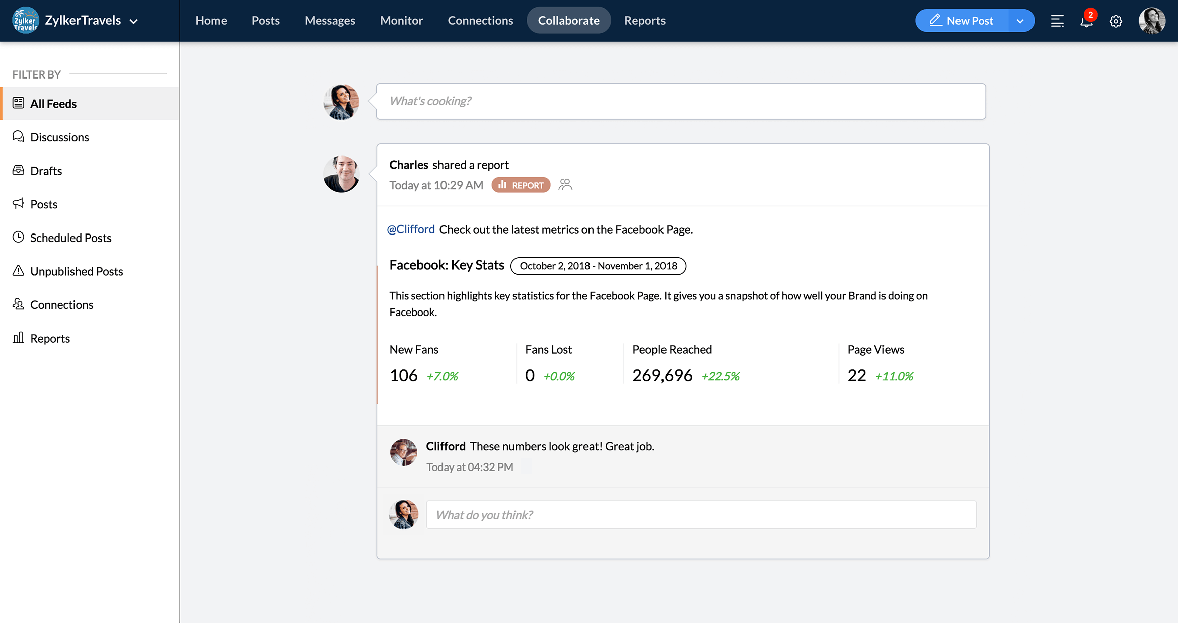
Task: Open the report date range selector
Action: (598, 266)
